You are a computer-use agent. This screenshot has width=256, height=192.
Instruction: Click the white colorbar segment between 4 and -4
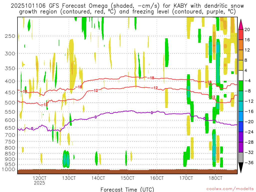(241, 75)
